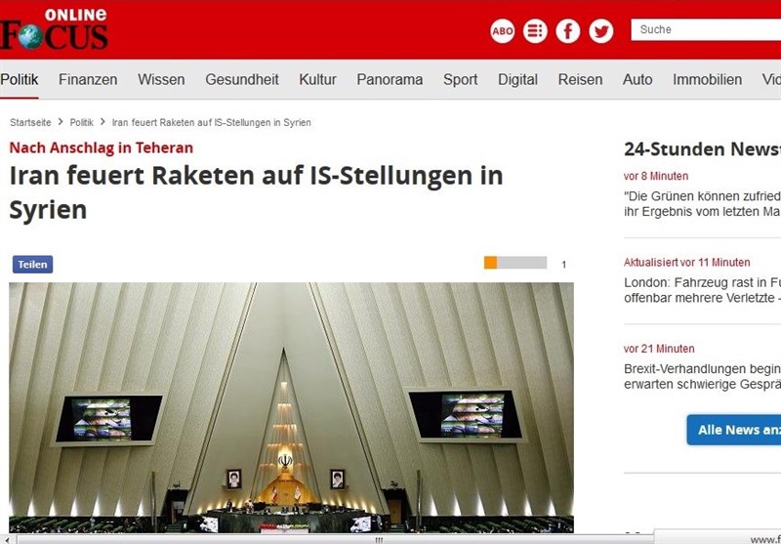
Task: Open the Finanzen navigation section
Action: (x=88, y=80)
